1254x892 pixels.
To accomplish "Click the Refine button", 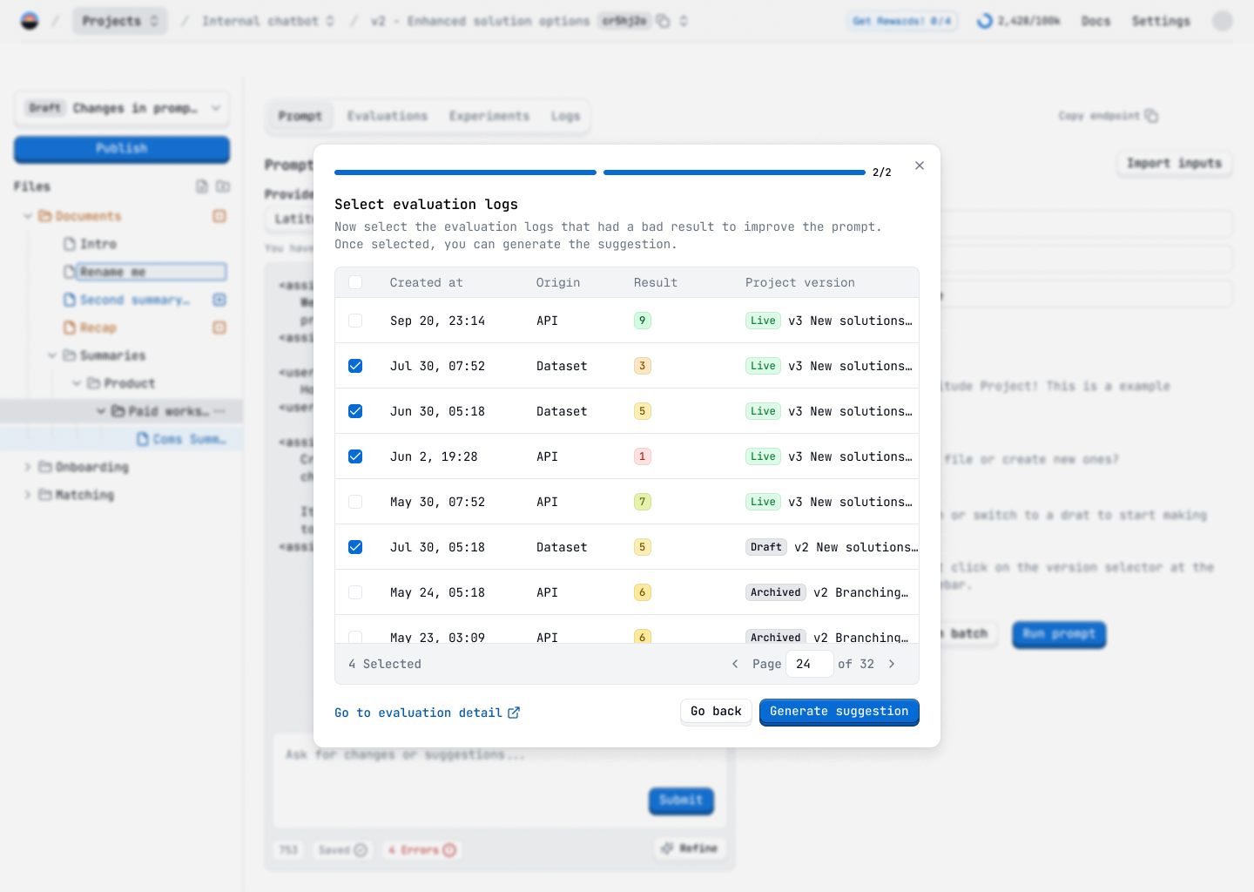I will 690,848.
